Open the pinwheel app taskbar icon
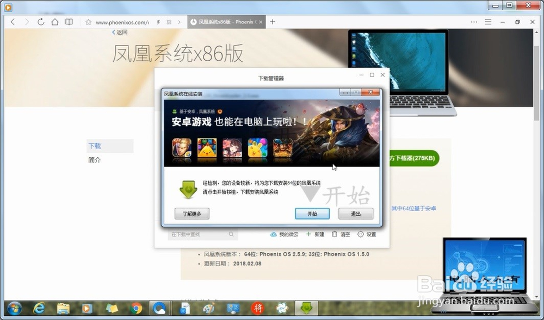 pos(282,308)
